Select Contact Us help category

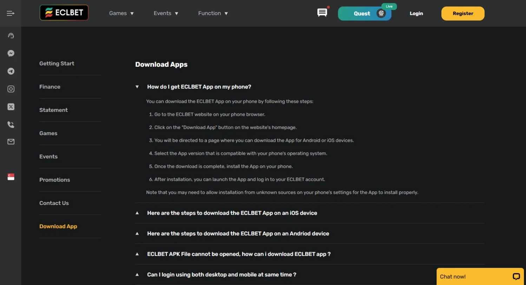click(x=54, y=203)
